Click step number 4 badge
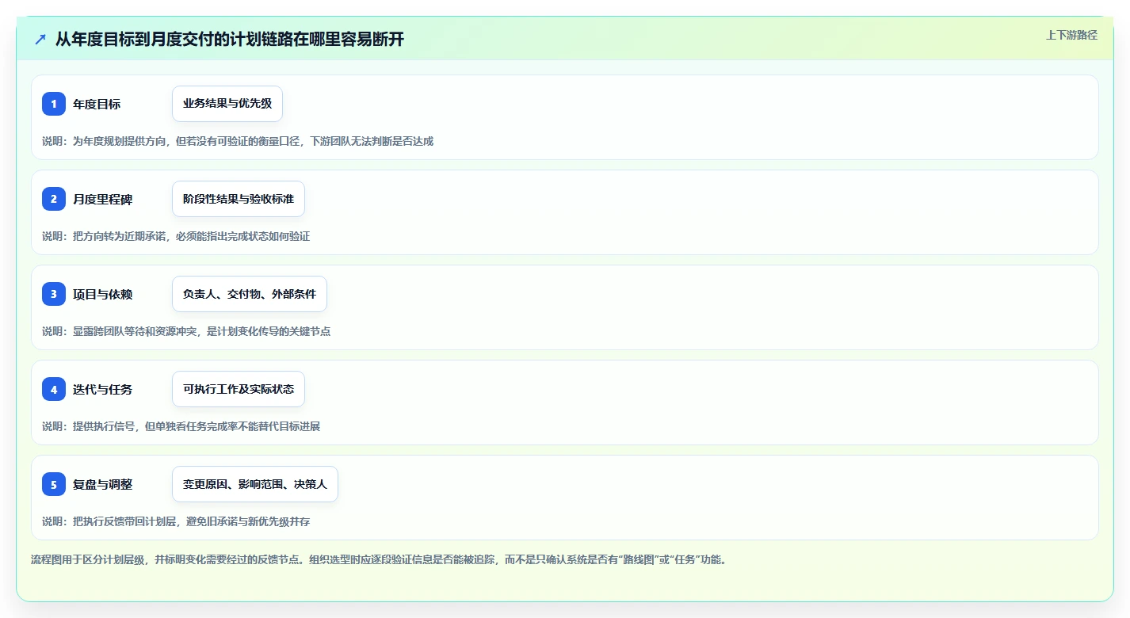This screenshot has width=1130, height=618. (x=54, y=389)
